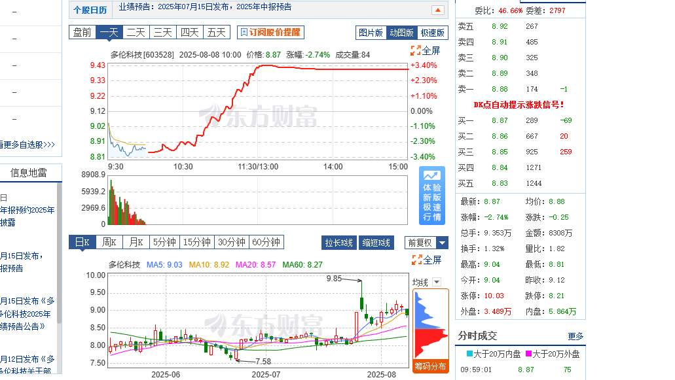Select the 9.85 high marker on K-line chart

point(334,279)
